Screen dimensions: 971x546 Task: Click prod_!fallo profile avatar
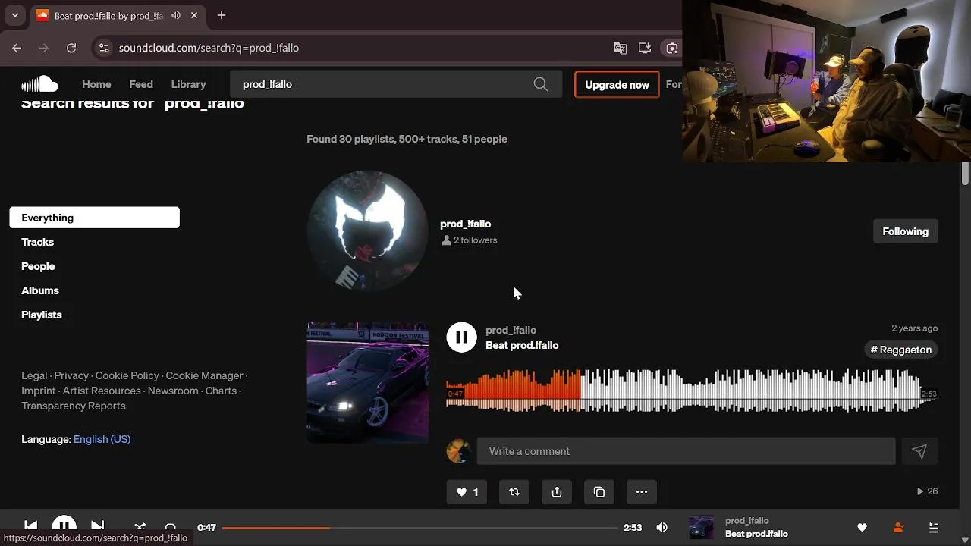click(368, 231)
